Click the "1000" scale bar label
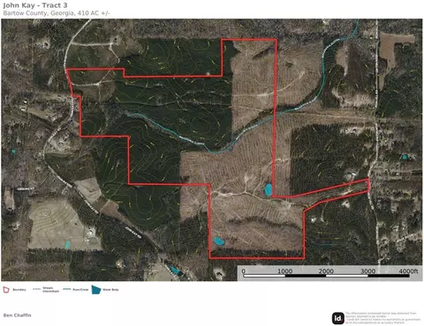This screenshot has height=326, width=424. [x=285, y=271]
